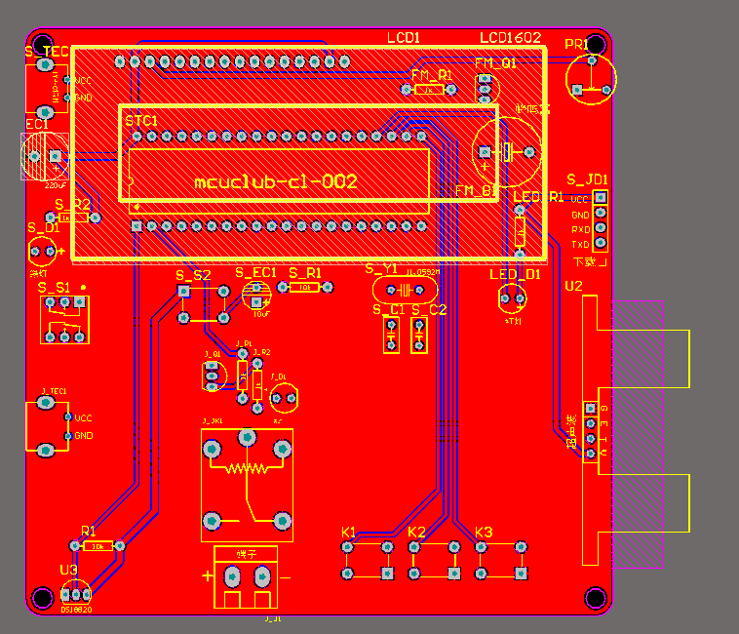Select the 10uF value text

click(261, 314)
